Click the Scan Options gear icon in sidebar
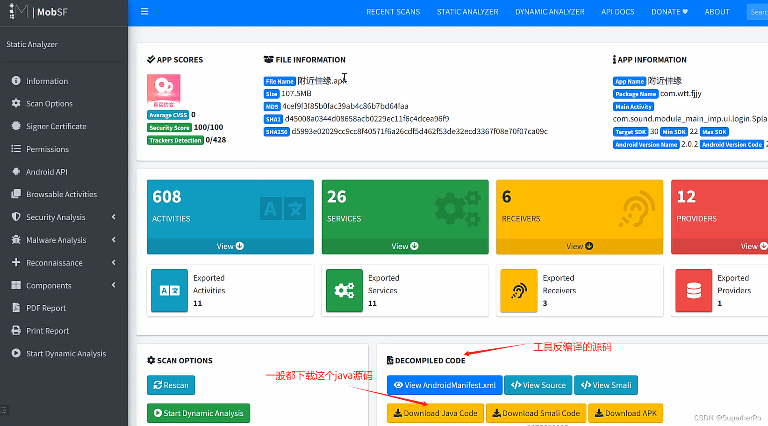 pos(16,103)
